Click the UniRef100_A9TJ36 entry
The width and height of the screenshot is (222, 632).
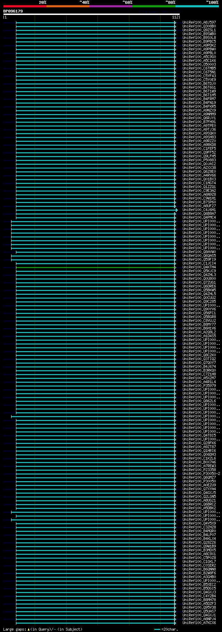199,129
